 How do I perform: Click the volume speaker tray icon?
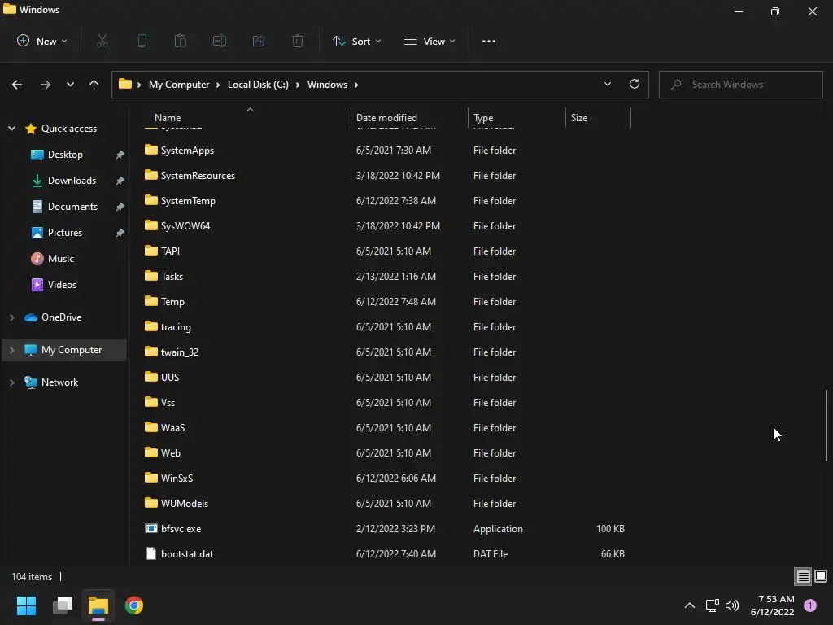(732, 605)
